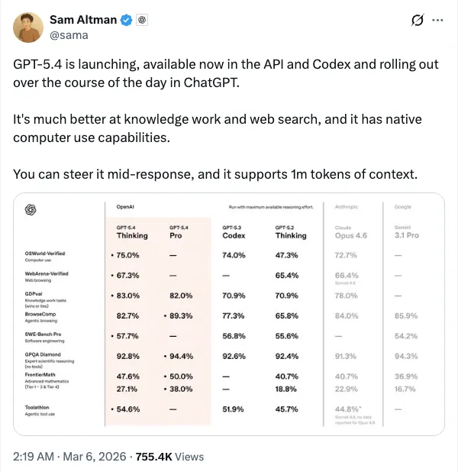Open the three-dot more options menu

[x=438, y=21]
